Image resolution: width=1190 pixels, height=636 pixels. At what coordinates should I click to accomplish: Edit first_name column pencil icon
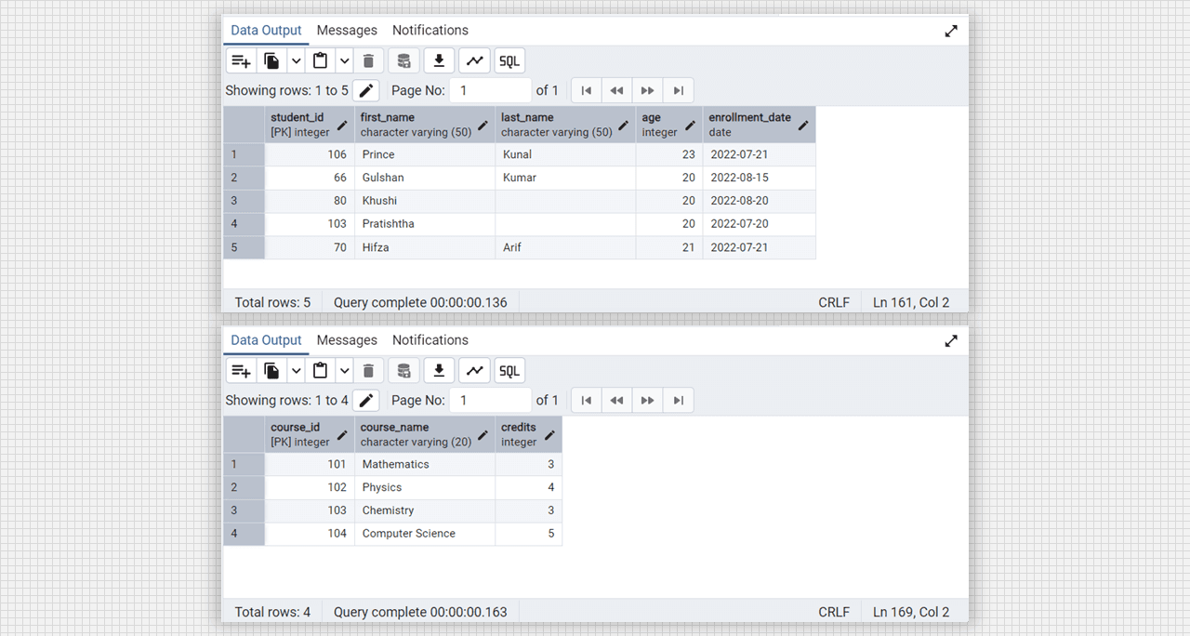point(483,125)
